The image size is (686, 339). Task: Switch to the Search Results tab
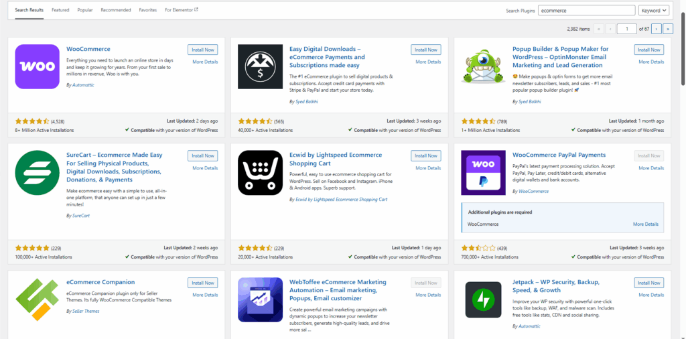29,10
